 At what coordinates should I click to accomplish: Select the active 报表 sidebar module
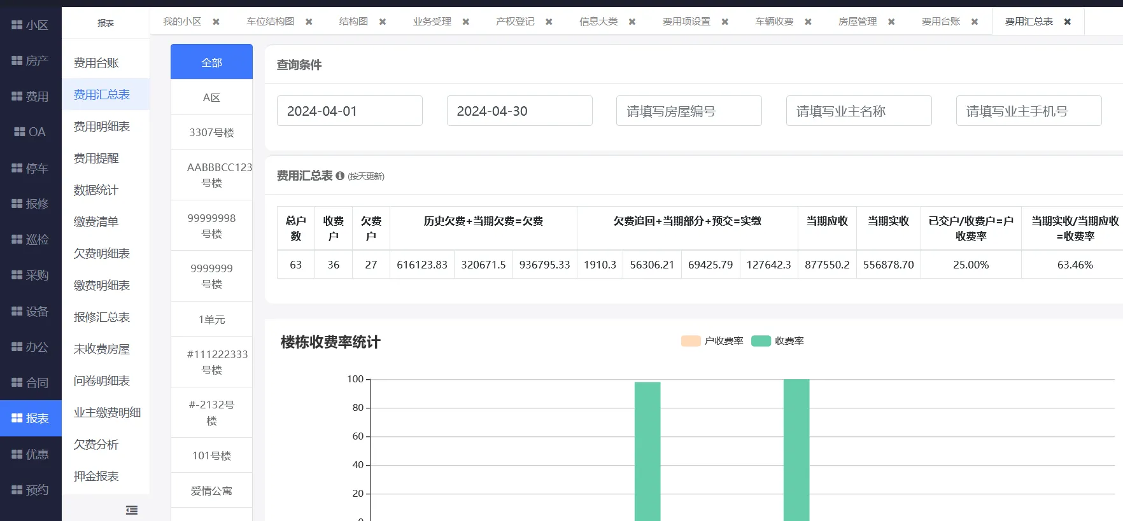(x=31, y=418)
